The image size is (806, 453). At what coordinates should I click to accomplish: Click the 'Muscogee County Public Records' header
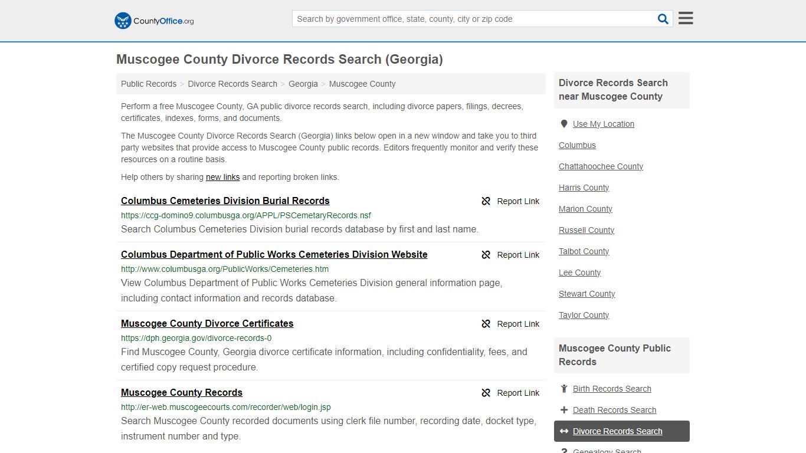click(622, 355)
